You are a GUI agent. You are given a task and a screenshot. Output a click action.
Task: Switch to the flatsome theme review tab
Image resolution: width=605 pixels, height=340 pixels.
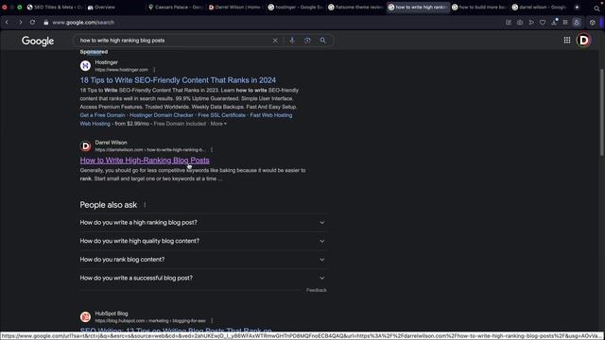point(355,7)
